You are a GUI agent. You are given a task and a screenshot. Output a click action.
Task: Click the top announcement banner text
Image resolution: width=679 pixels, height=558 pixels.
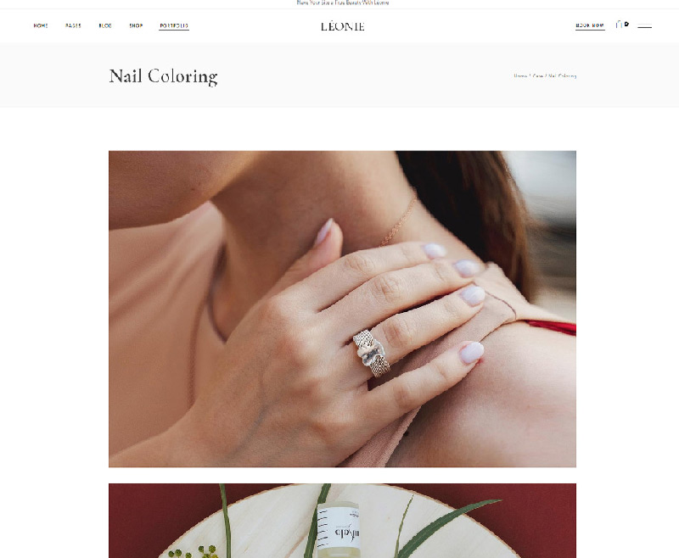click(343, 3)
